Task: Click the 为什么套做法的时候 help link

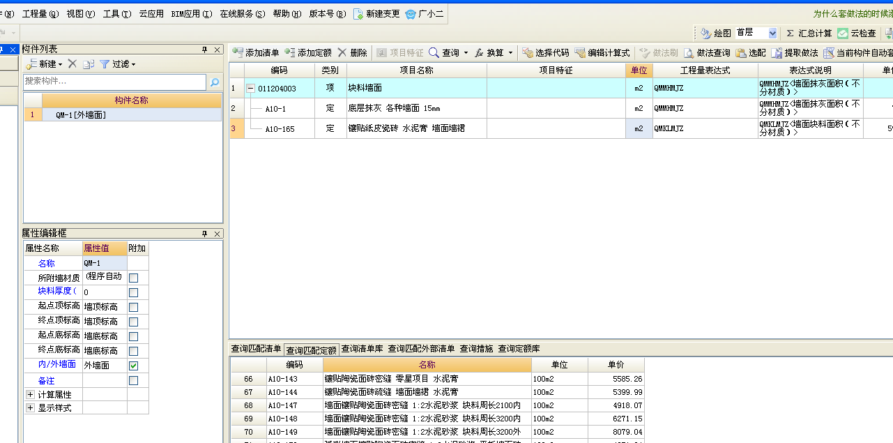Action: pos(853,13)
